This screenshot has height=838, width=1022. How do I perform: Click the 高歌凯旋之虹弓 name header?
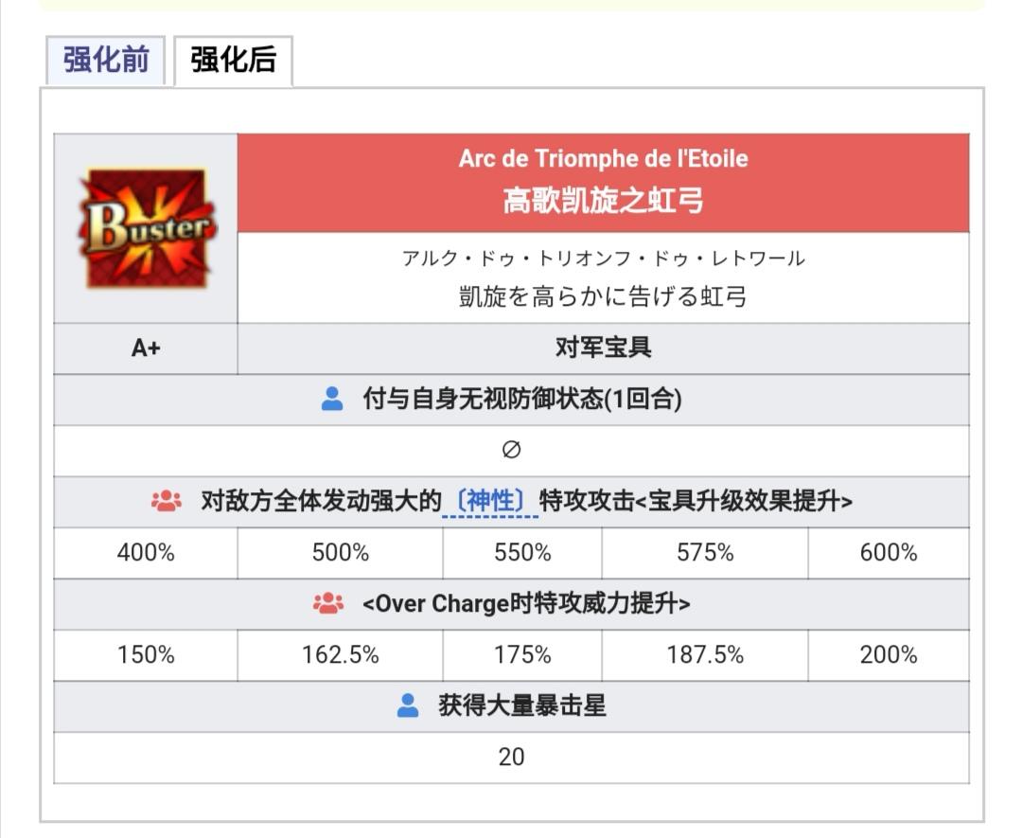click(603, 200)
